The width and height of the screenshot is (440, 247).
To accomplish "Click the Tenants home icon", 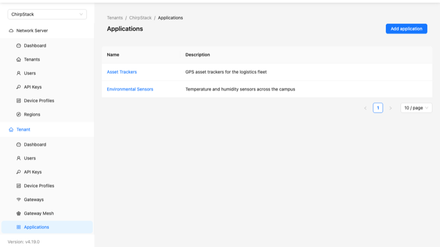I will tap(19, 59).
